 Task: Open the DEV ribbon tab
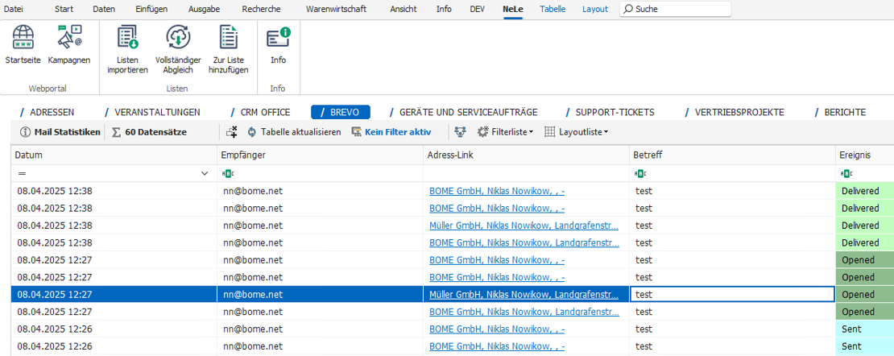478,9
